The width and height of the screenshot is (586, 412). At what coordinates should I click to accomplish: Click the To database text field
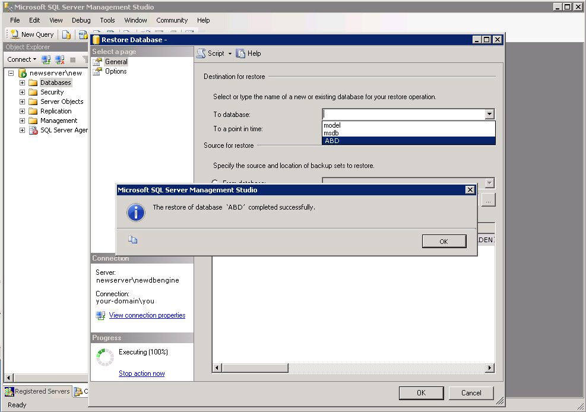coord(404,115)
